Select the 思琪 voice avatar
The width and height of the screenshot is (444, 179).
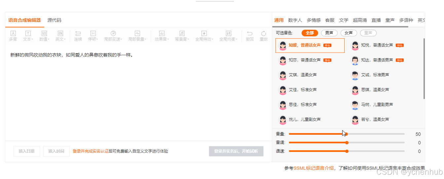[355, 90]
